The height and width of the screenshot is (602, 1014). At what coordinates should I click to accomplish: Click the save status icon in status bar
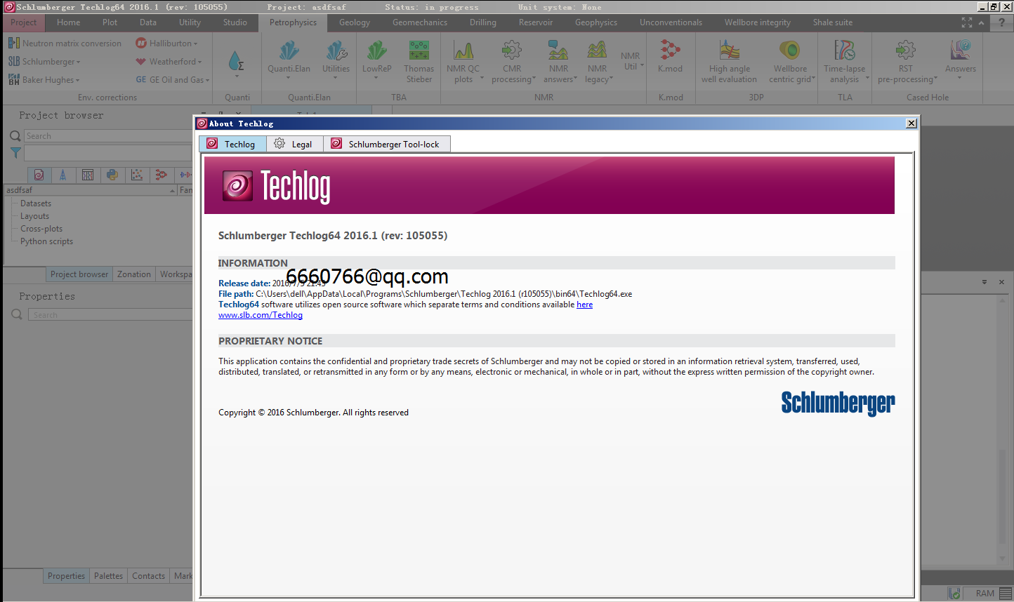tap(954, 594)
